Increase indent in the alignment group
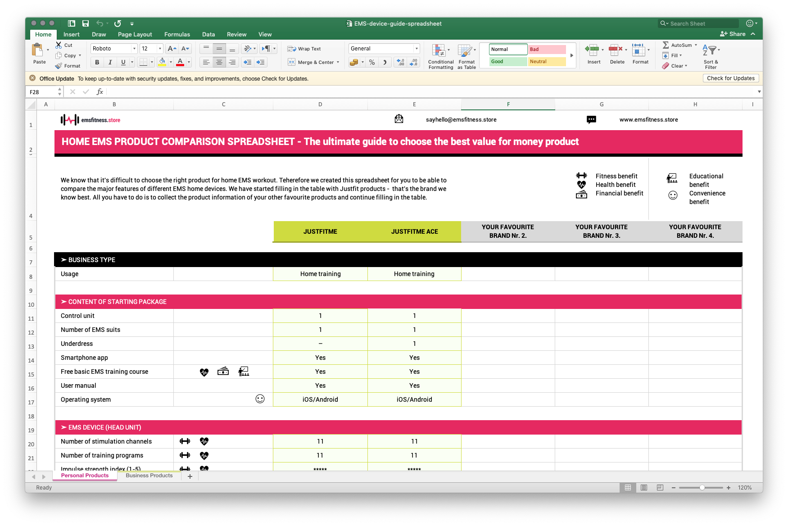The height and width of the screenshot is (526, 788). click(260, 62)
